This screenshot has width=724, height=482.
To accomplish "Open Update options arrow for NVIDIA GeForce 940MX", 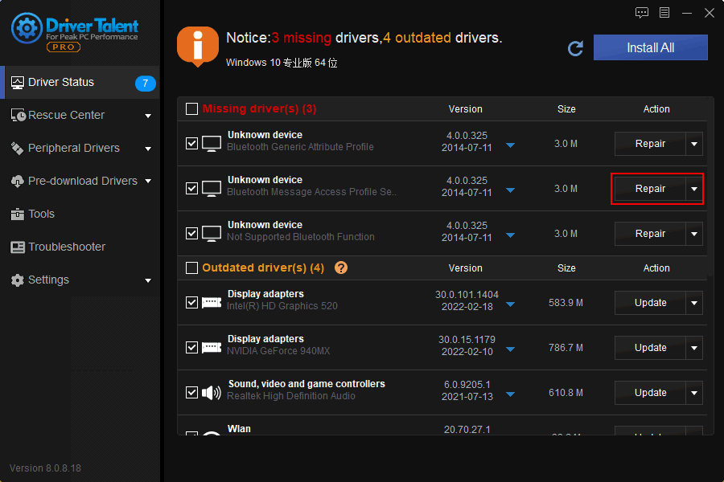I will point(694,348).
